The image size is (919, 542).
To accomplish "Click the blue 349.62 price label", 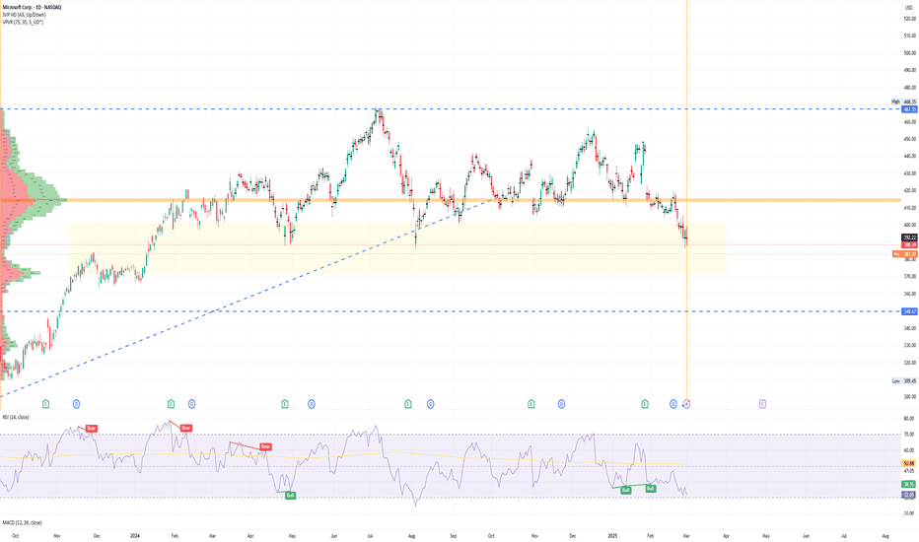I will 909,311.
